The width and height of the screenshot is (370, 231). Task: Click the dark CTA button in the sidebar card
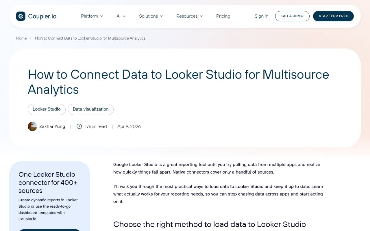(49, 230)
